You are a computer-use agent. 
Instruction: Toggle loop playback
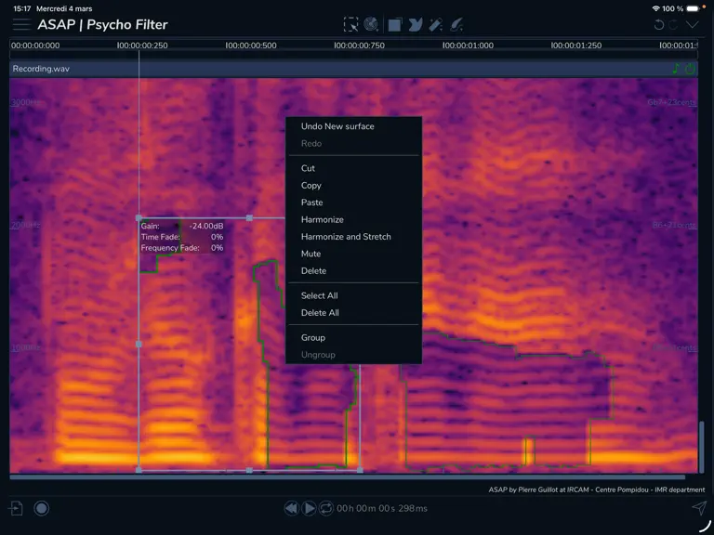326,508
